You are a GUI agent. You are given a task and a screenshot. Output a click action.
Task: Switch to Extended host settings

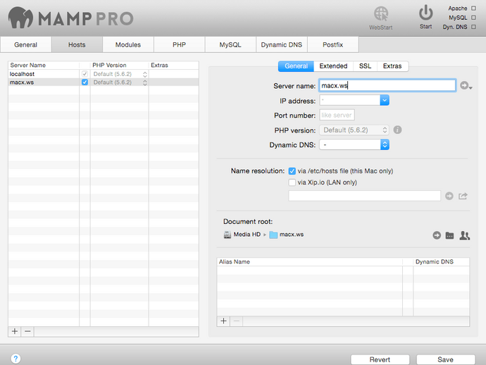tap(333, 66)
